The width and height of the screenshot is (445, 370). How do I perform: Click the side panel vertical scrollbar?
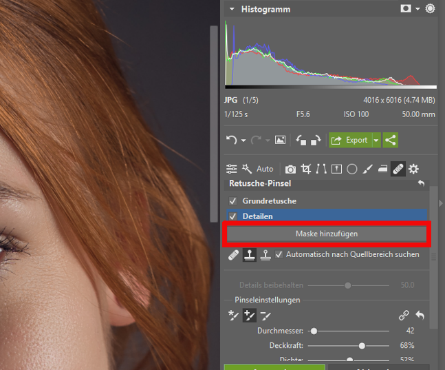point(433,258)
